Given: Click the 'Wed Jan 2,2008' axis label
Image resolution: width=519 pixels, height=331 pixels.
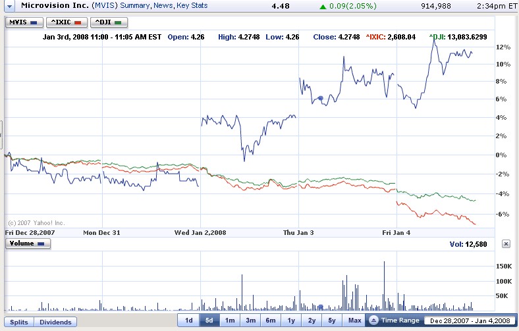Looking at the screenshot, I should (x=200, y=233).
